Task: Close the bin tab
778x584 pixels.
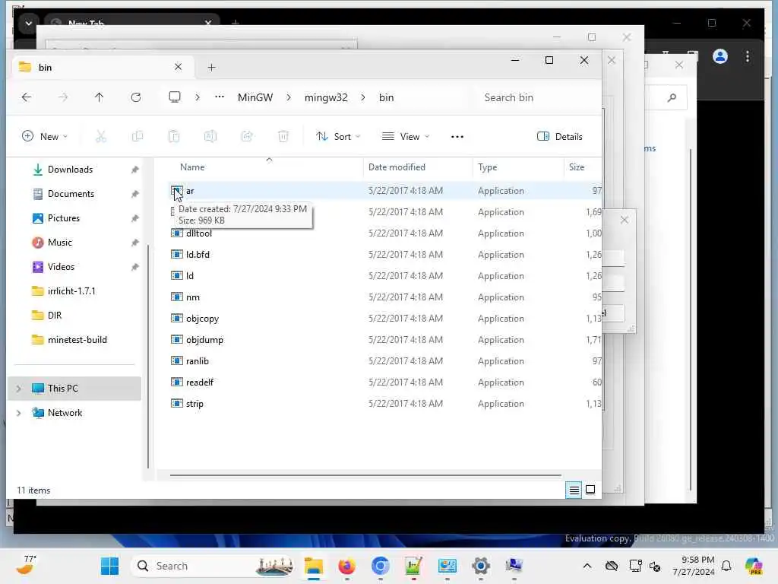Action: click(x=178, y=67)
